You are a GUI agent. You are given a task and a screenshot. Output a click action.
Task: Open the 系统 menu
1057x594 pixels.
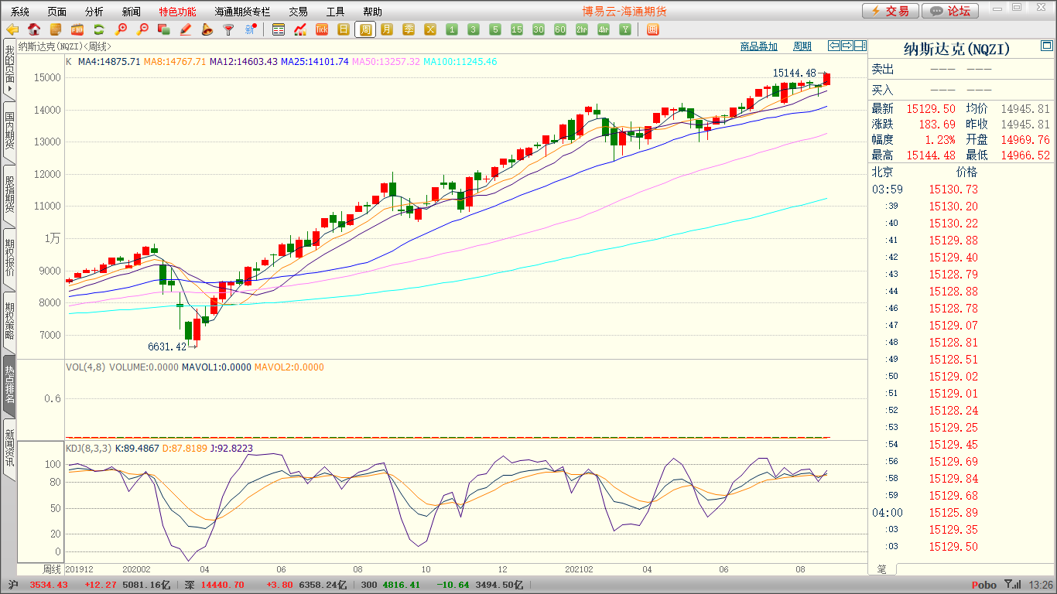(20, 12)
